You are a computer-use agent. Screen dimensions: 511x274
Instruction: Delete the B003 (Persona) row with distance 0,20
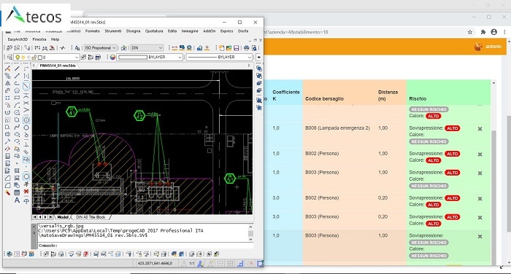click(x=480, y=217)
